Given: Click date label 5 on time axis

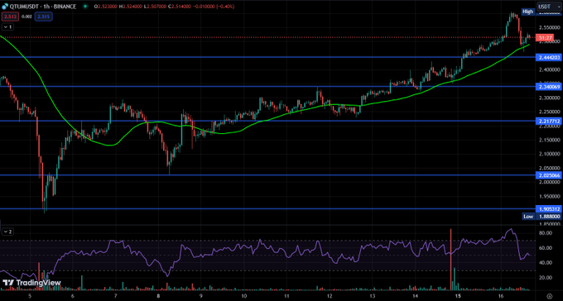Looking at the screenshot, I should (x=30, y=296).
